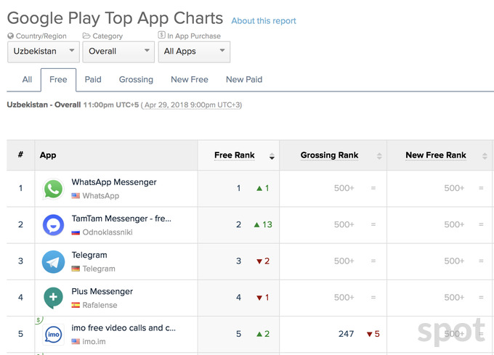Switch to the Paid tab
Image resolution: width=494 pixels, height=355 pixels.
pyautogui.click(x=93, y=80)
